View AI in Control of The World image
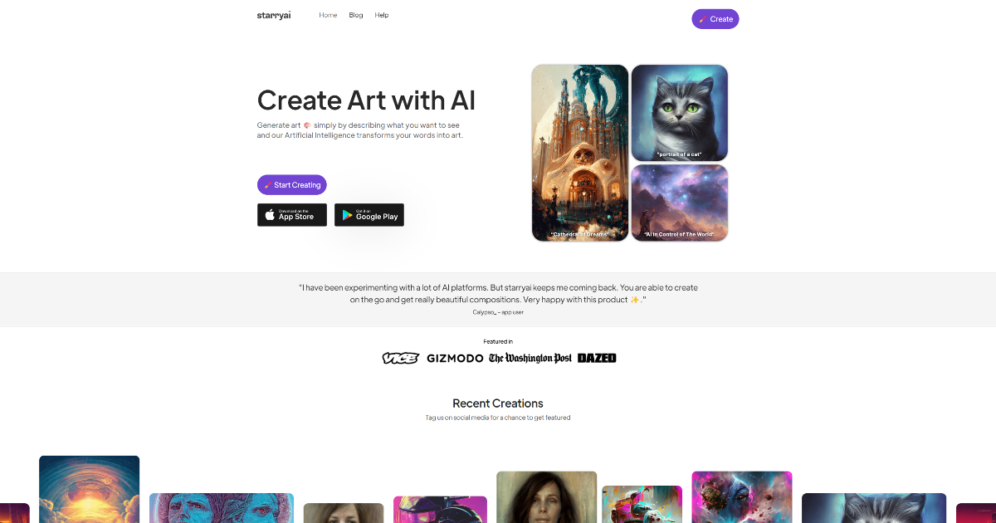 pos(680,203)
